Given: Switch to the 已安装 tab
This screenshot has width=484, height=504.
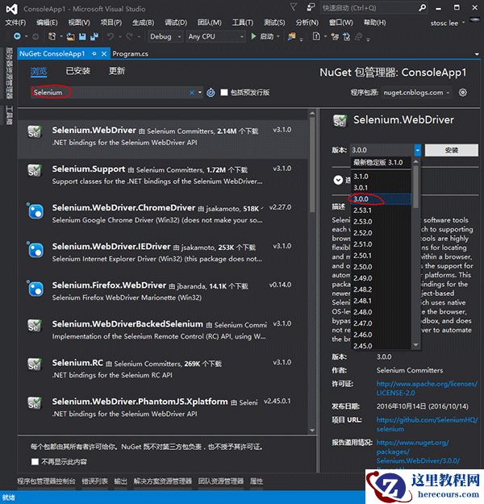Looking at the screenshot, I should 77,71.
